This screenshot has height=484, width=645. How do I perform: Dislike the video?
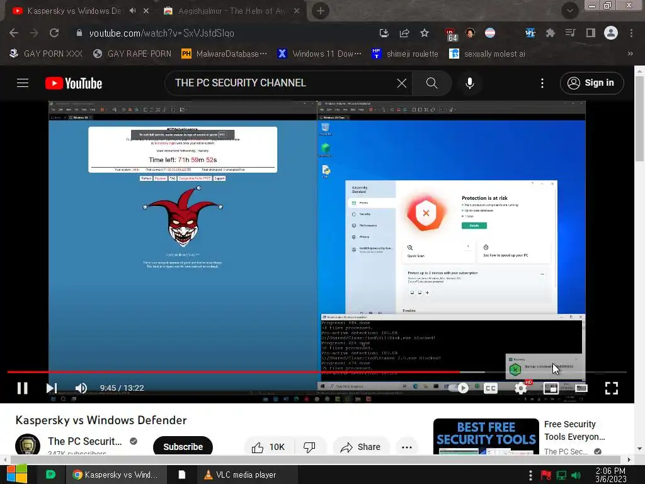point(309,447)
